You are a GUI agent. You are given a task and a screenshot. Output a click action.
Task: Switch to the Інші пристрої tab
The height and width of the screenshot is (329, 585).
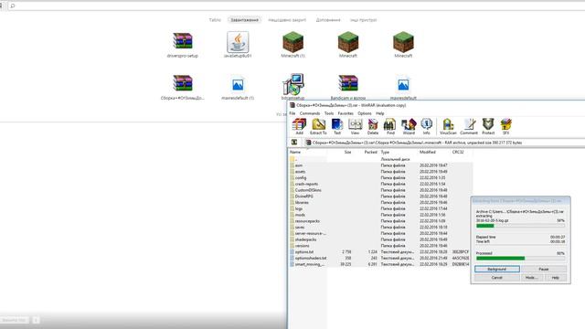tap(363, 20)
